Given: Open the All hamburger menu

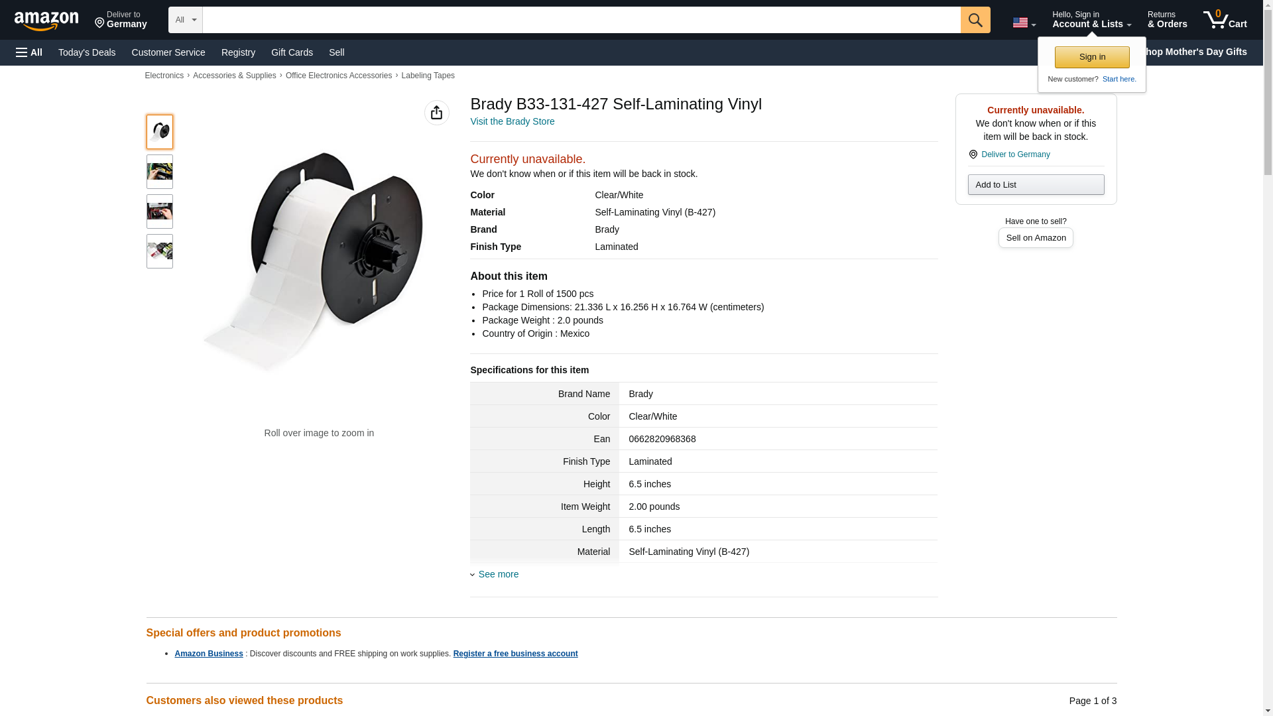Looking at the screenshot, I should (29, 52).
